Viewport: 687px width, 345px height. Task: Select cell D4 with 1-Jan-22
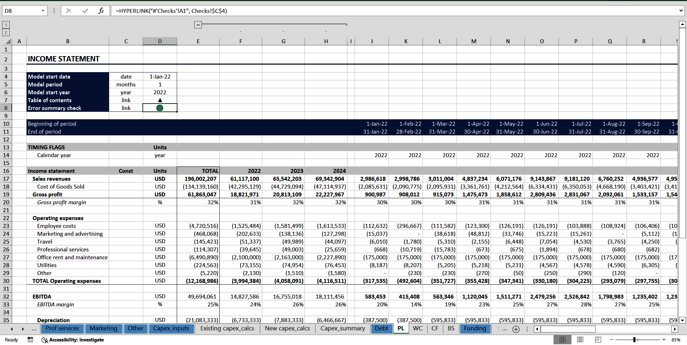point(160,76)
